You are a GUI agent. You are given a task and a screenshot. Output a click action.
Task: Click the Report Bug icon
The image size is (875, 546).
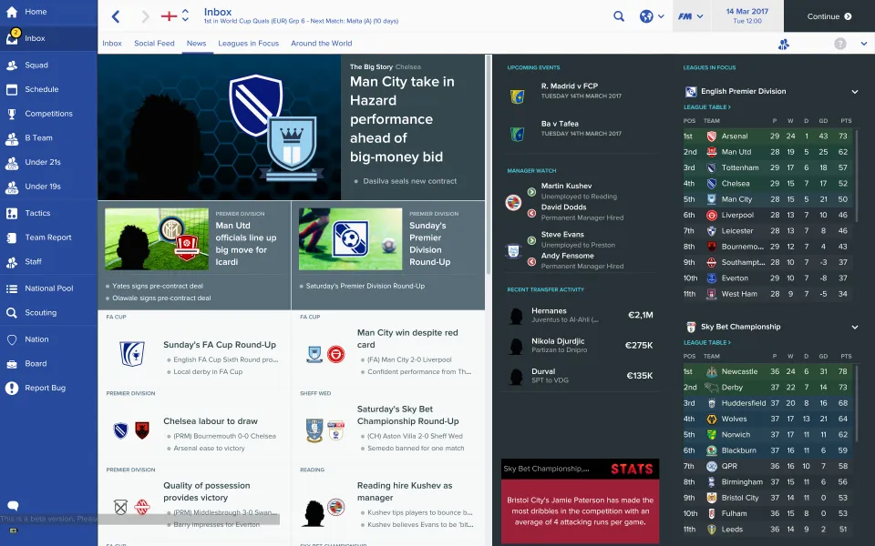click(12, 388)
